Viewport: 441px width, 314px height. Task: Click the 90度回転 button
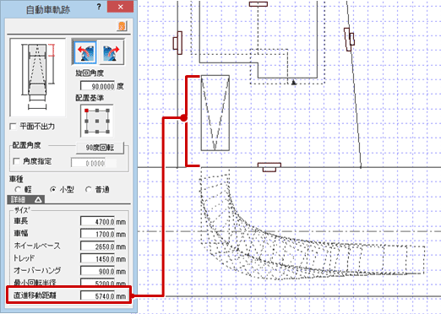(x=100, y=148)
